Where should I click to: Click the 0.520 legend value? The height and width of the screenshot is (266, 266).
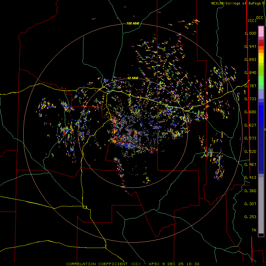click(x=250, y=152)
